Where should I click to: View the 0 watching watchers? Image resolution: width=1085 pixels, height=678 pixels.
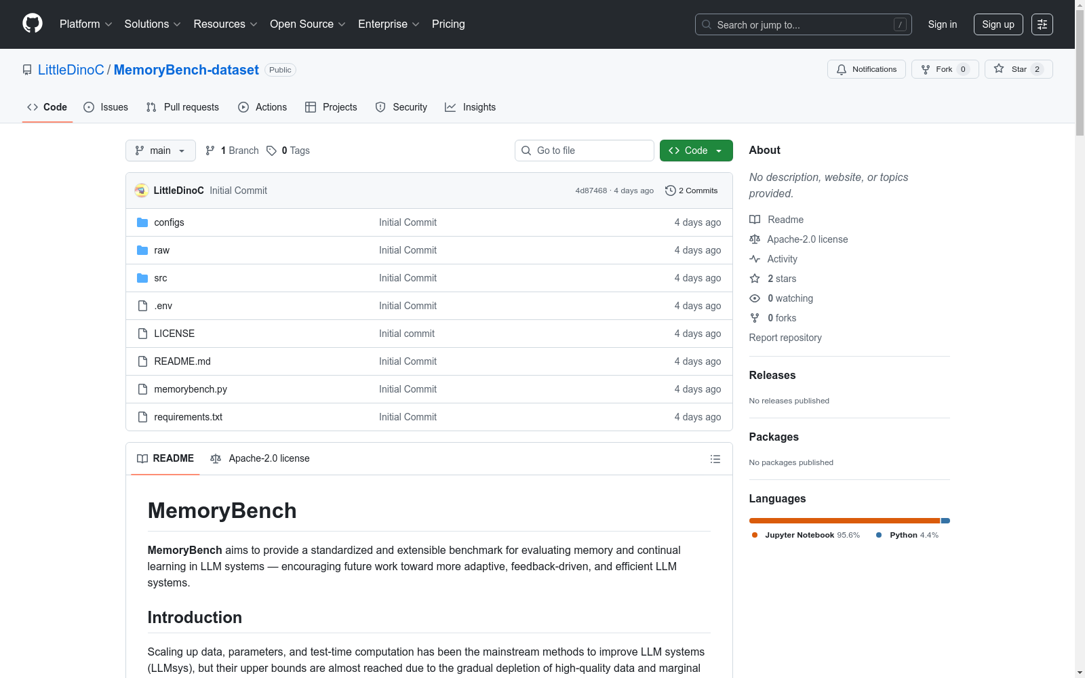point(781,298)
